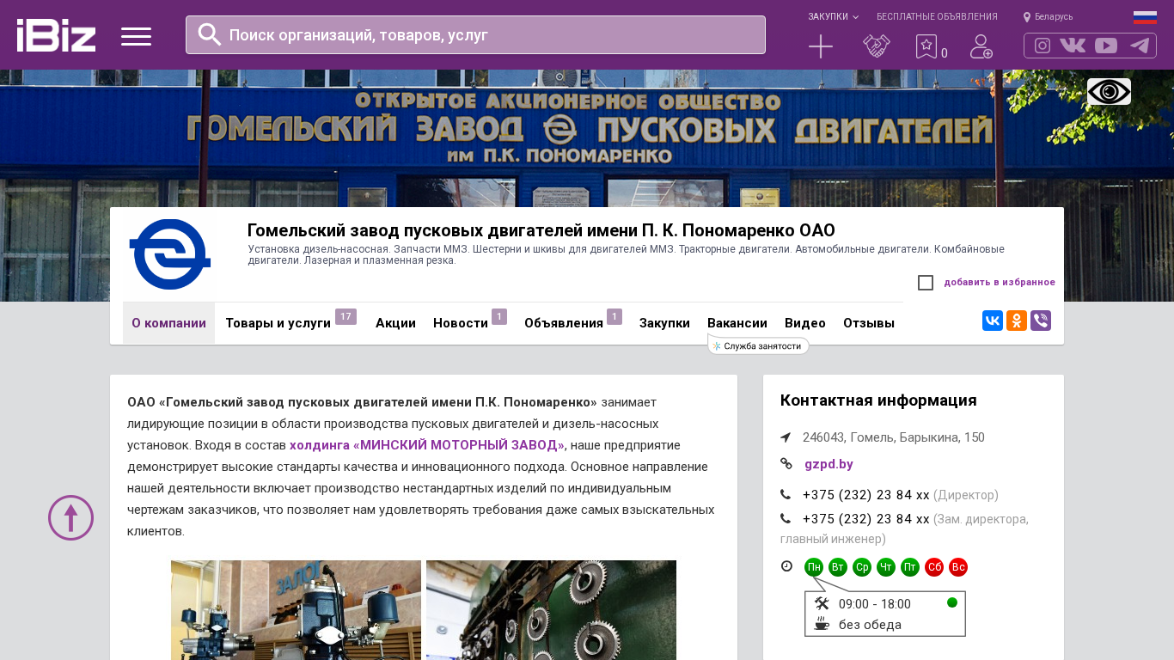Viewport: 1174px width, 660px height.
Task: Click the 'без обеда' text
Action: 870,625
